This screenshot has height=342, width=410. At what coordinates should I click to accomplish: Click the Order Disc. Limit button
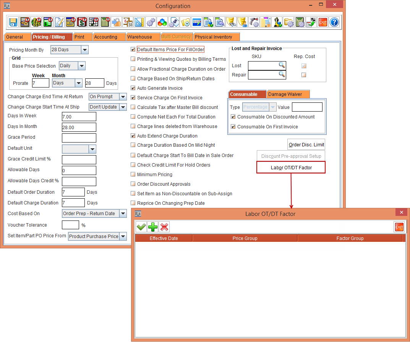click(x=306, y=144)
